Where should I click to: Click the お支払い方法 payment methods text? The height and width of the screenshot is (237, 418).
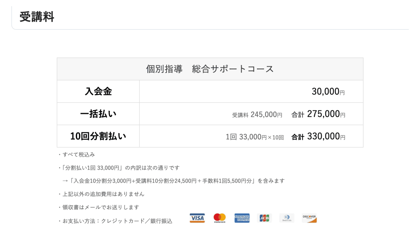click(116, 221)
